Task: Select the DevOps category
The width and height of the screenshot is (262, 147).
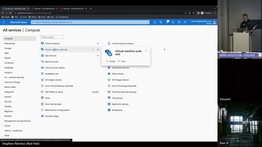Action: (x=8, y=106)
